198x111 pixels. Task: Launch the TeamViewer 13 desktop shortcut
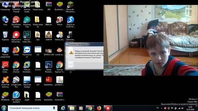(27, 52)
